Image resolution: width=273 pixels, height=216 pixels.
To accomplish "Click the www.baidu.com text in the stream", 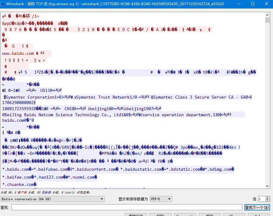I will (x=18, y=53).
